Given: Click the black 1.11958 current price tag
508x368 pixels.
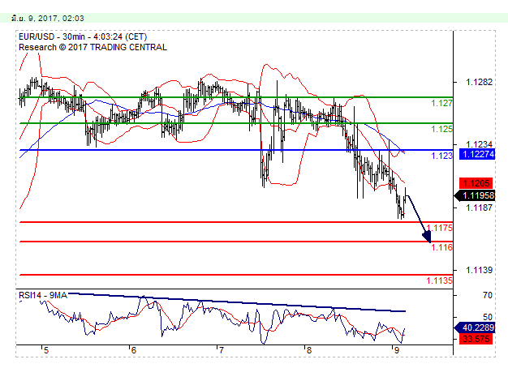Looking at the screenshot, I should [x=476, y=196].
